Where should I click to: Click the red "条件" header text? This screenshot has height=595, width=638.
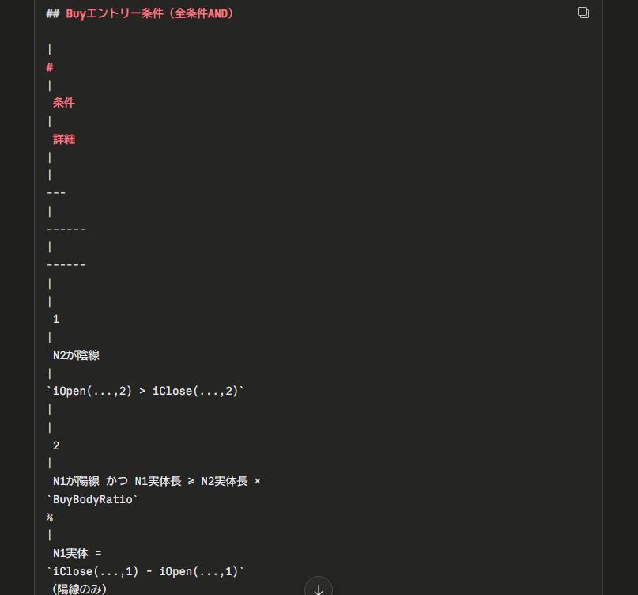point(64,103)
